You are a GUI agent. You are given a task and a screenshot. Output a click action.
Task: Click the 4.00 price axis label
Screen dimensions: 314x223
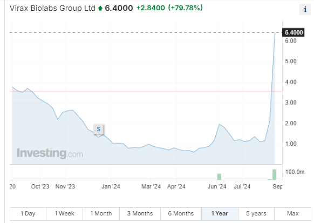tap(291, 82)
